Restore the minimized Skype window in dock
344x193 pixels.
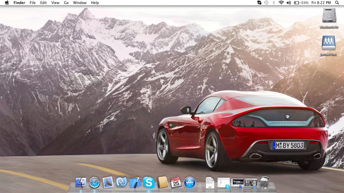pyautogui.click(x=224, y=183)
